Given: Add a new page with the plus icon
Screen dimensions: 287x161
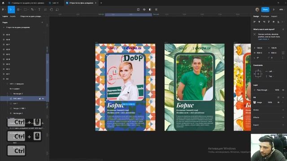Looking at the screenshot, I should point(42,22).
